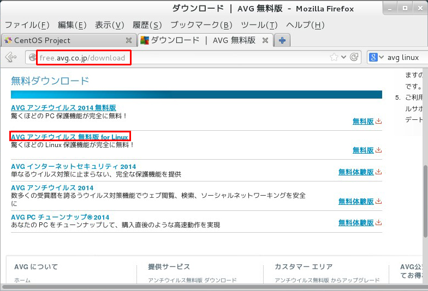Screen dimensions: 428x291
Task: Click the bookmark star icon
Action: (x=334, y=57)
